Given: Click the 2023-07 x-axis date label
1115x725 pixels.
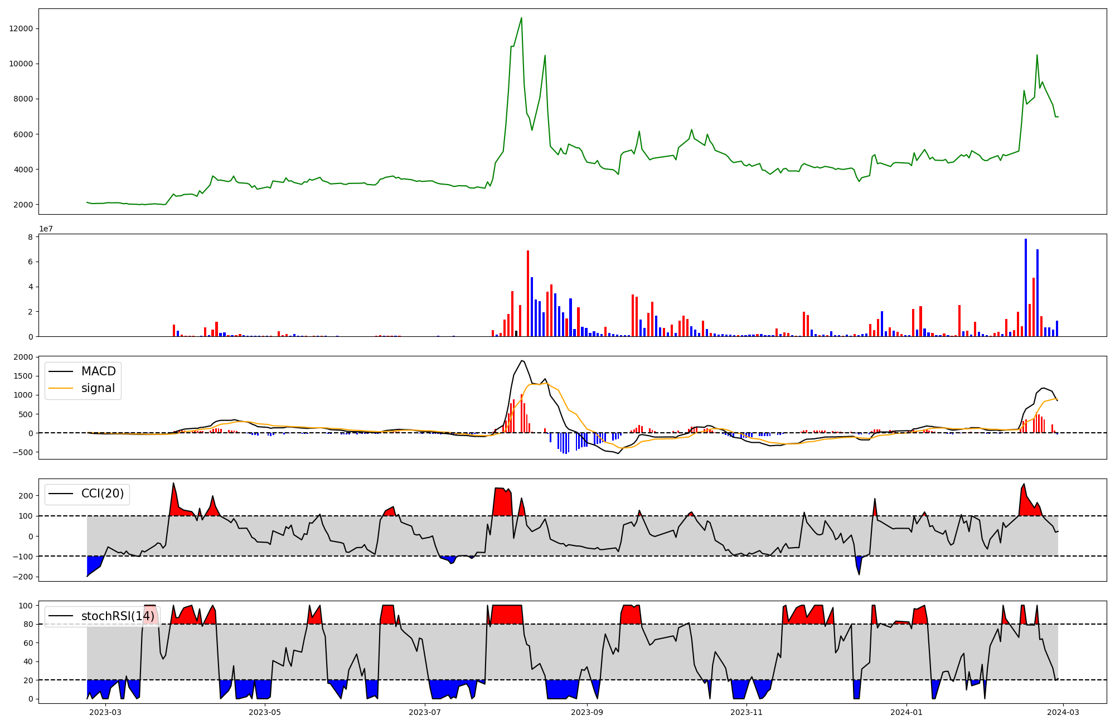Looking at the screenshot, I should point(425,712).
